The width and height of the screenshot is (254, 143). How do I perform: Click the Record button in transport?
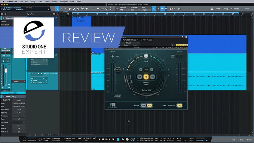pyautogui.click(x=127, y=139)
